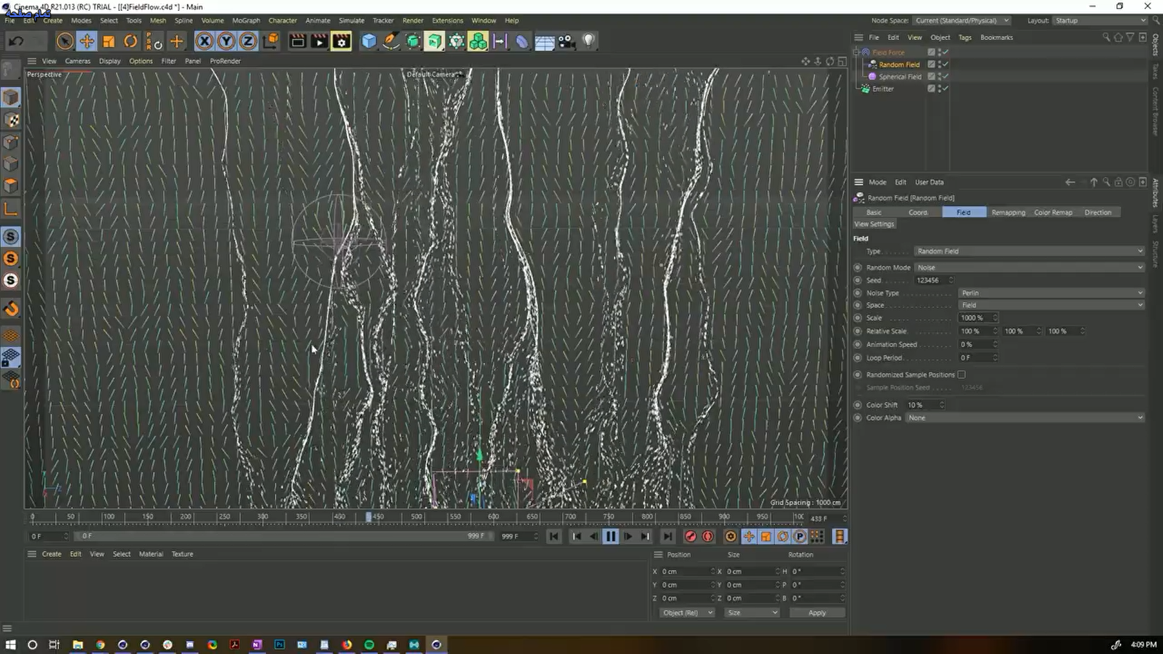Open the field Type dropdown
Screen dimensions: 1163x654
1029,251
